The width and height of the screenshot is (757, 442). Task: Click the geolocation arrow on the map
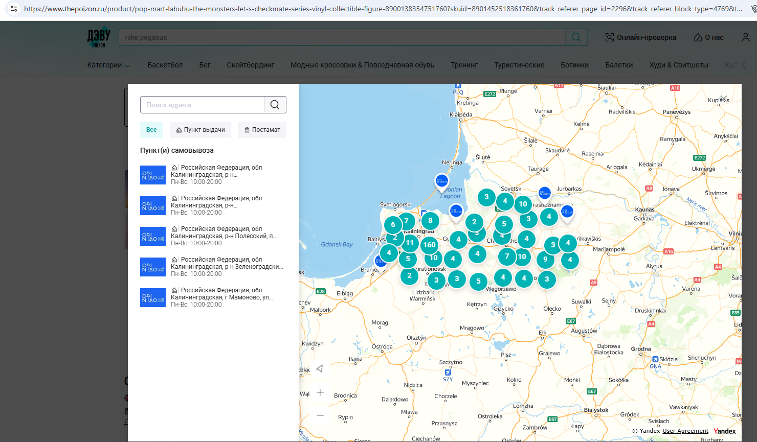coord(320,368)
